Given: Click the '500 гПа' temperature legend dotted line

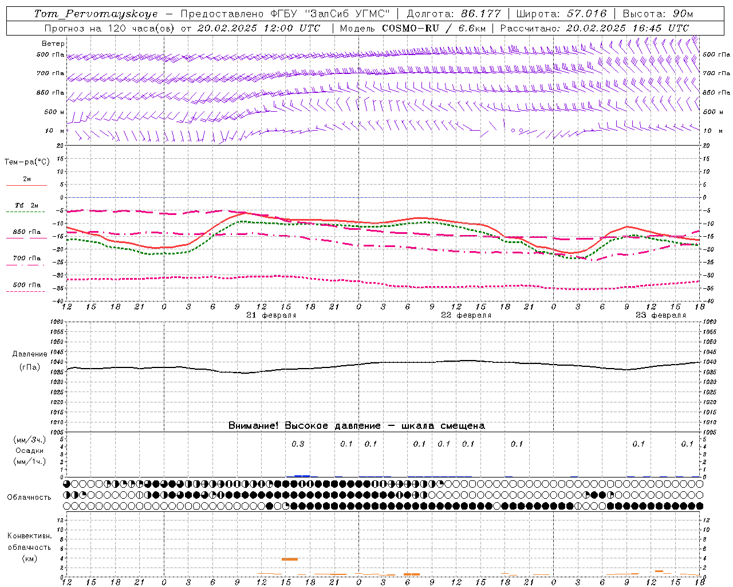Looking at the screenshot, I should pyautogui.click(x=26, y=291).
